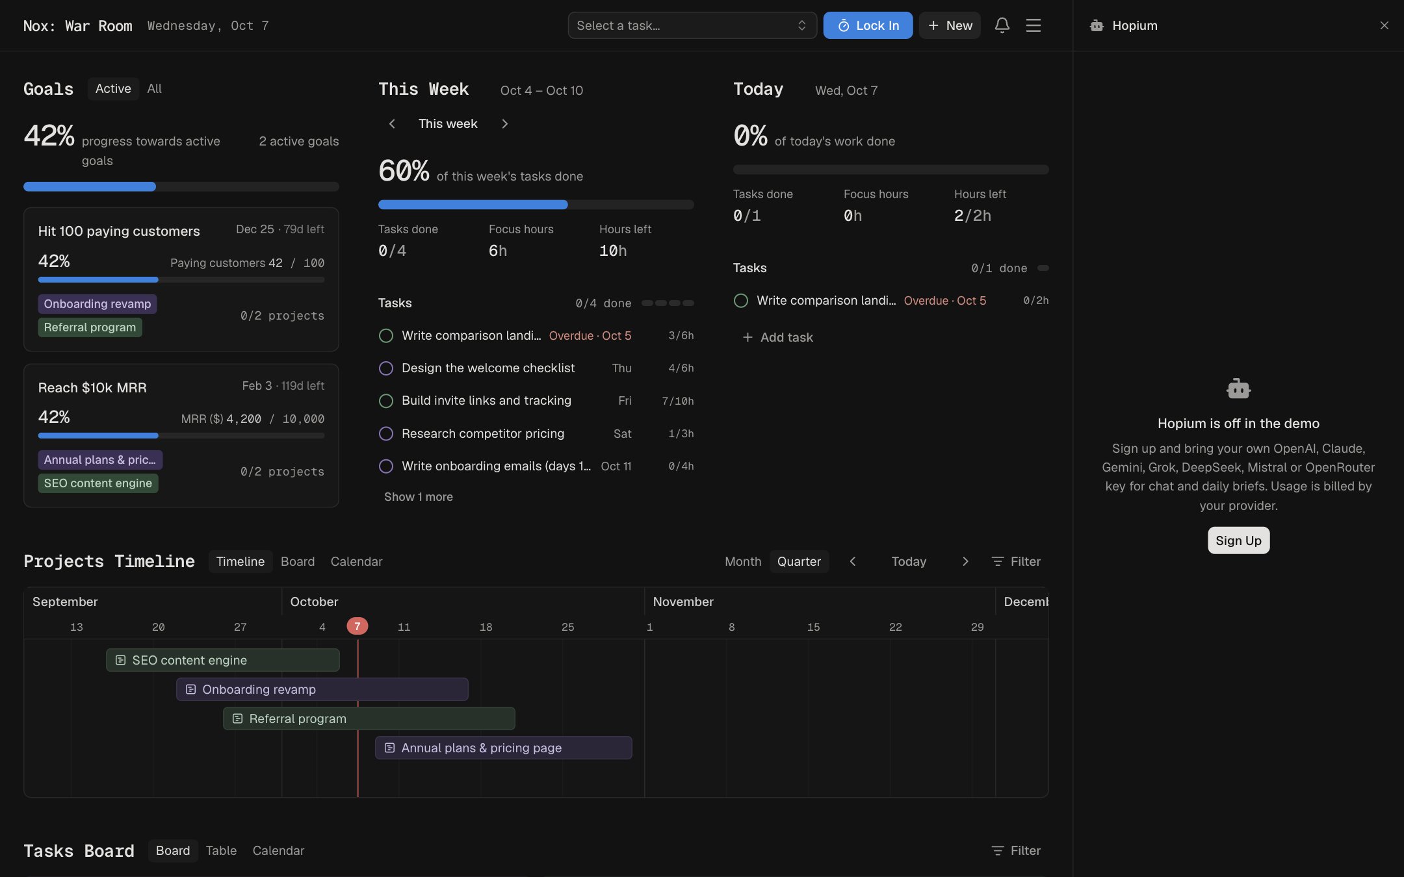The height and width of the screenshot is (877, 1404).
Task: Switch Projects Timeline to Board view
Action: [x=298, y=561]
